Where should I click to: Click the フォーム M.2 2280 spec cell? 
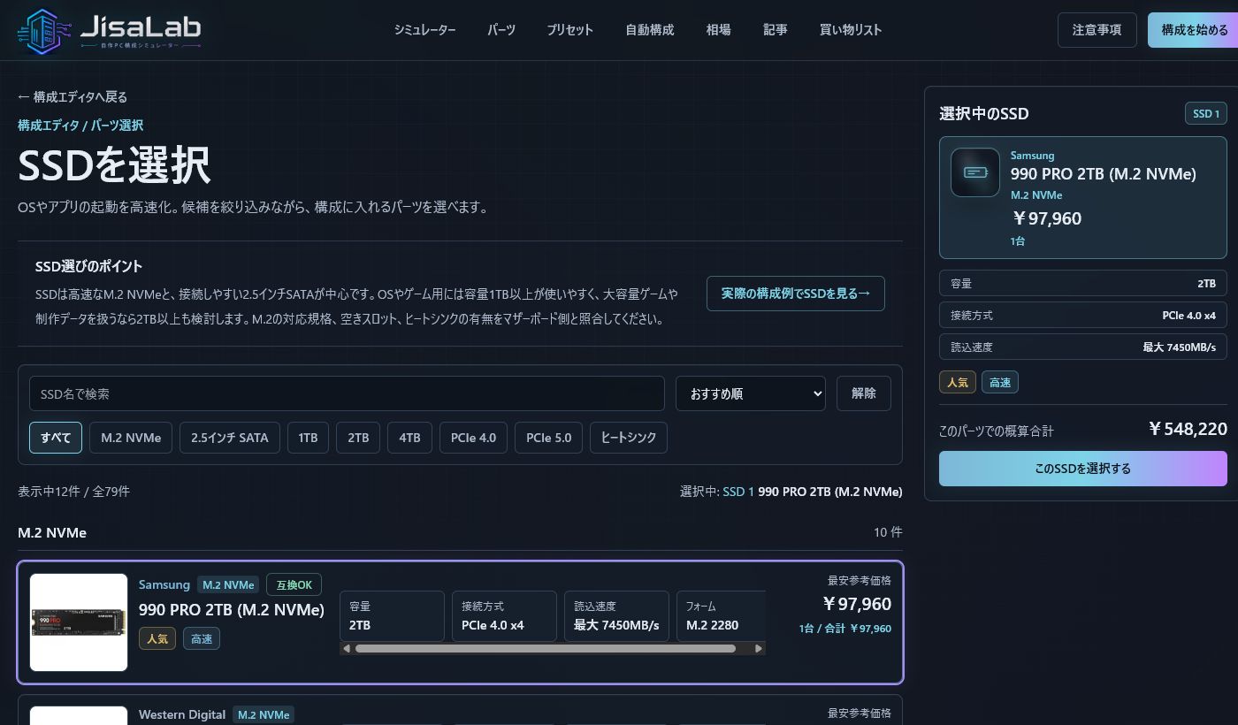(x=721, y=616)
